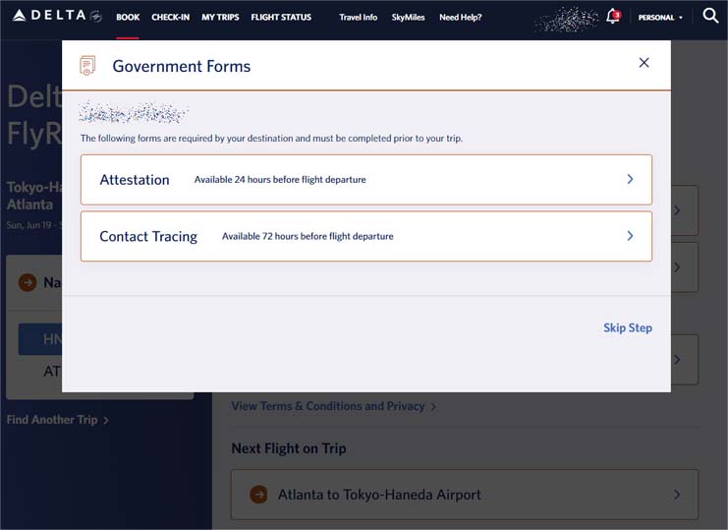Expand the PERSONAL account dropdown
This screenshot has width=728, height=530.
[660, 18]
